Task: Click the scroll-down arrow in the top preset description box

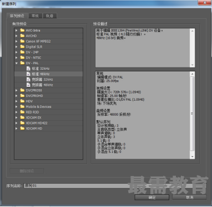Action: 193,65
